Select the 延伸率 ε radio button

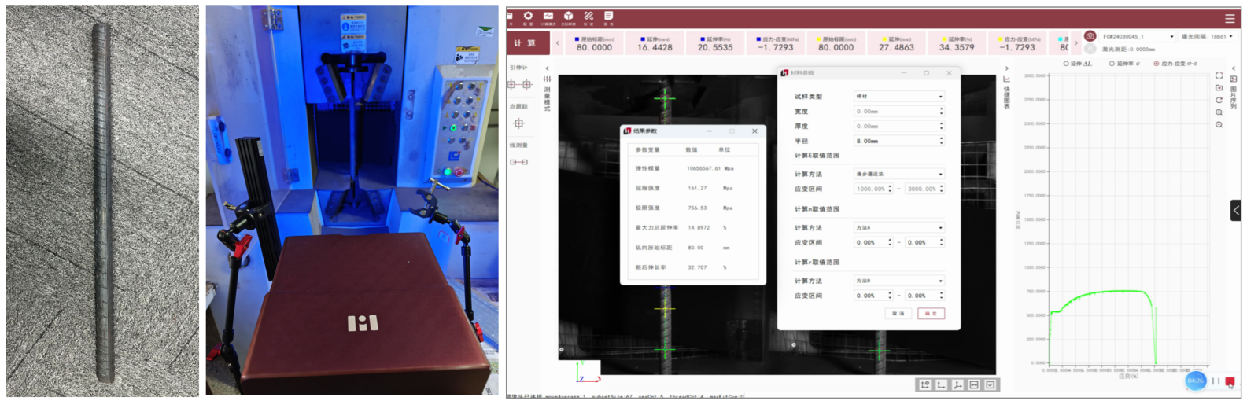(1112, 64)
